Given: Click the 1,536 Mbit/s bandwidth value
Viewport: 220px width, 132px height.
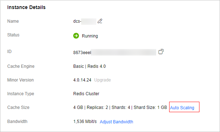Looking at the screenshot, I should [x=85, y=122].
